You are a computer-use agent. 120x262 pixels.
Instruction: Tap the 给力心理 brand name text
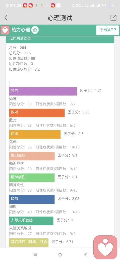tap(21, 30)
